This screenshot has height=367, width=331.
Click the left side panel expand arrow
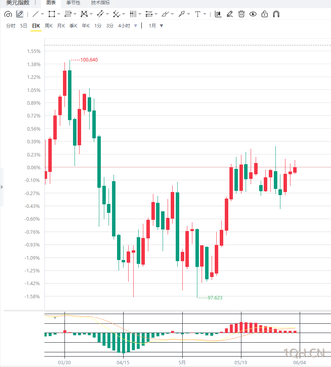tap(2, 187)
